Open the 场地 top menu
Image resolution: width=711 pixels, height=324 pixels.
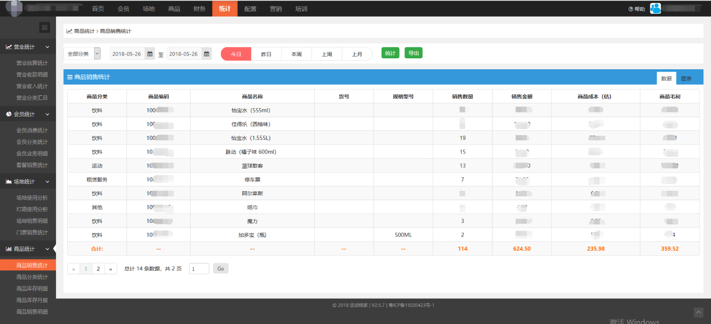[x=149, y=9]
